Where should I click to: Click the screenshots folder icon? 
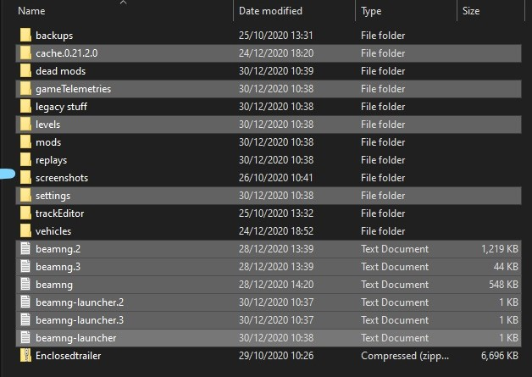pyautogui.click(x=25, y=177)
